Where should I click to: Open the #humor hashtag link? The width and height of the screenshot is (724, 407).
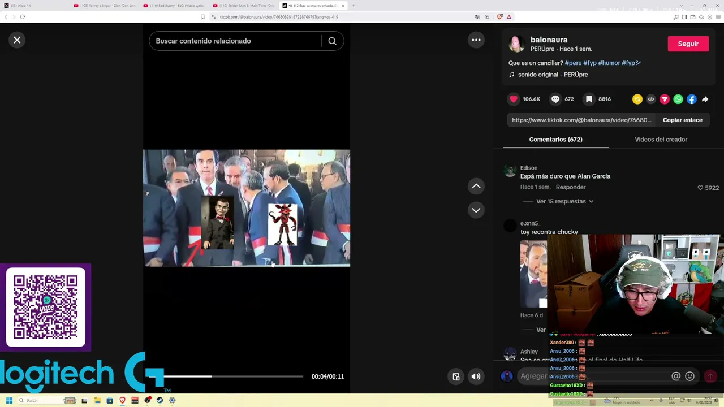(x=609, y=63)
